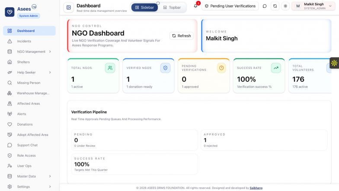Expand the Settings chevron
The image size is (339, 191).
tap(50, 187)
